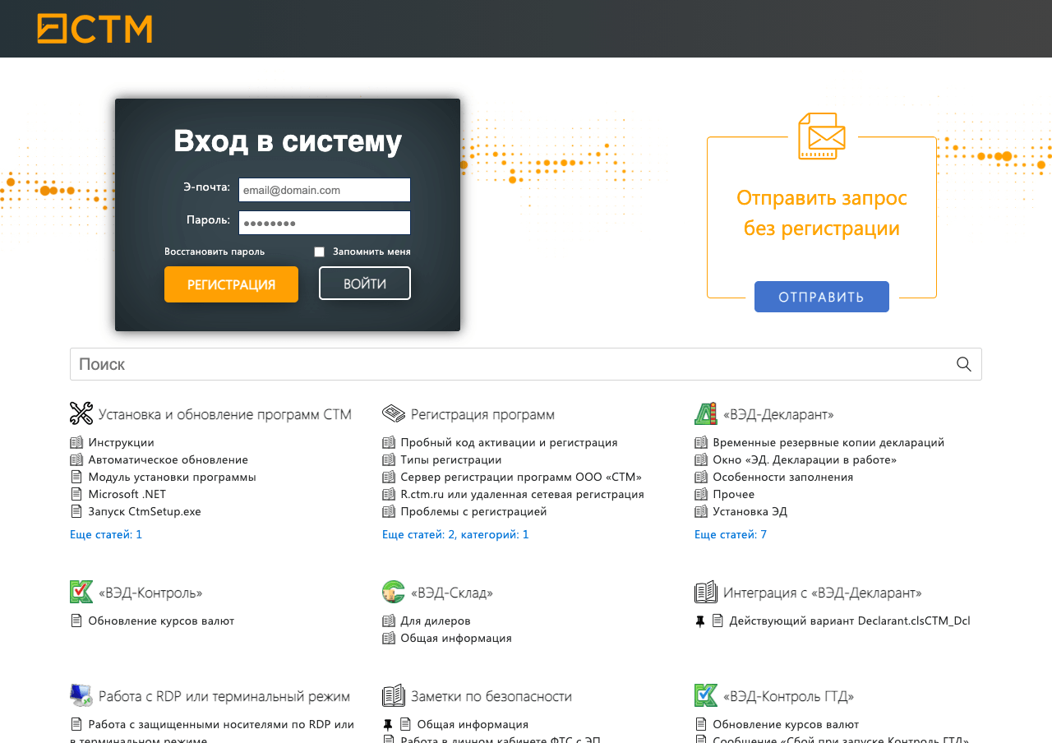Image resolution: width=1052 pixels, height=743 pixels.
Task: Open Прочее under «ВЭД-Декларант»
Action: click(734, 494)
